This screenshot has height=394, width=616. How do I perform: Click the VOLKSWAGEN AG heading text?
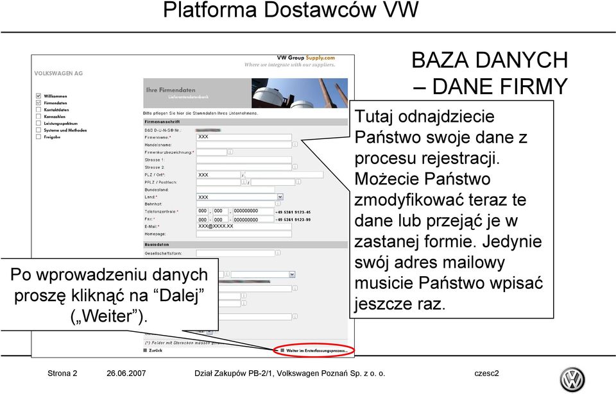coord(58,74)
